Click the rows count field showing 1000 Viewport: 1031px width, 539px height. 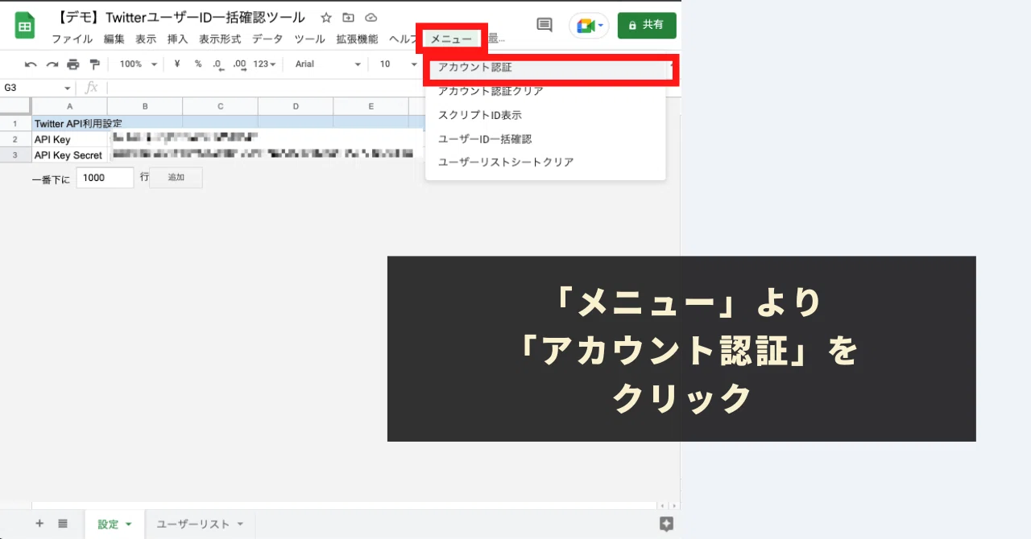pos(105,178)
